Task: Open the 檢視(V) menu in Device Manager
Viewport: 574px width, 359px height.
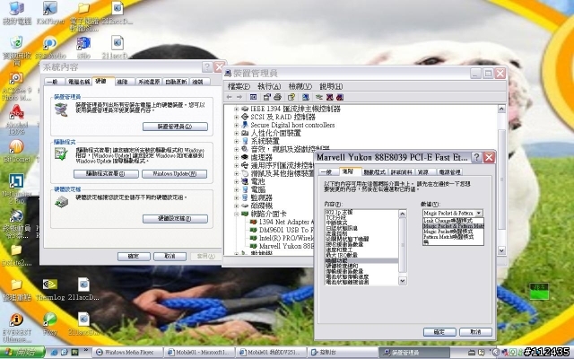Action: pyautogui.click(x=300, y=86)
